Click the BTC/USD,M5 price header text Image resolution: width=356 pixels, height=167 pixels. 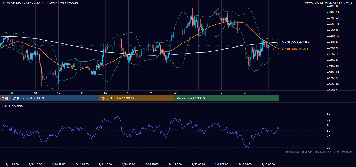(x=40, y=3)
